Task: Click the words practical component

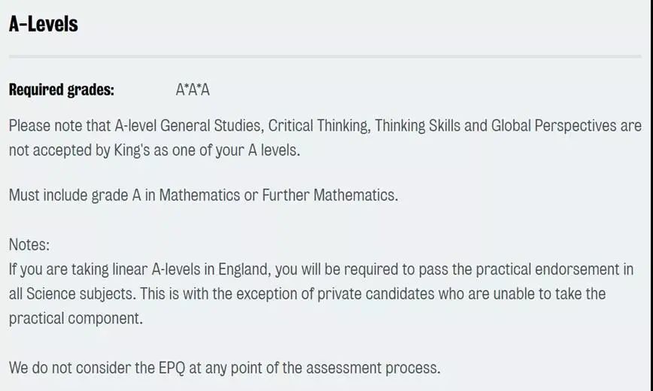Action: click(x=76, y=319)
